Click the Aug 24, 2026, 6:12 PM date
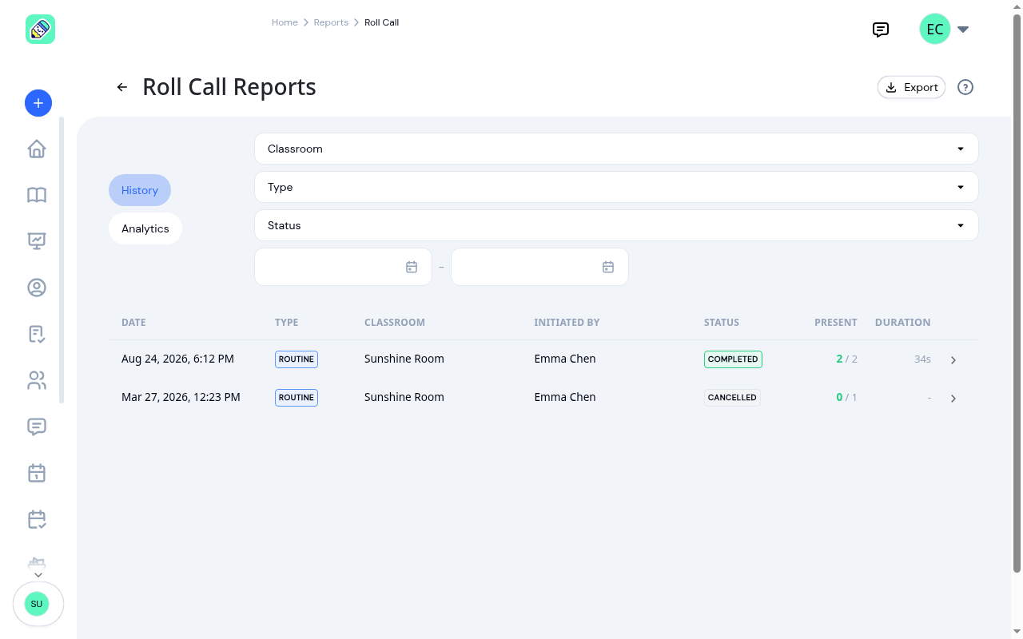The image size is (1023, 639). [177, 359]
